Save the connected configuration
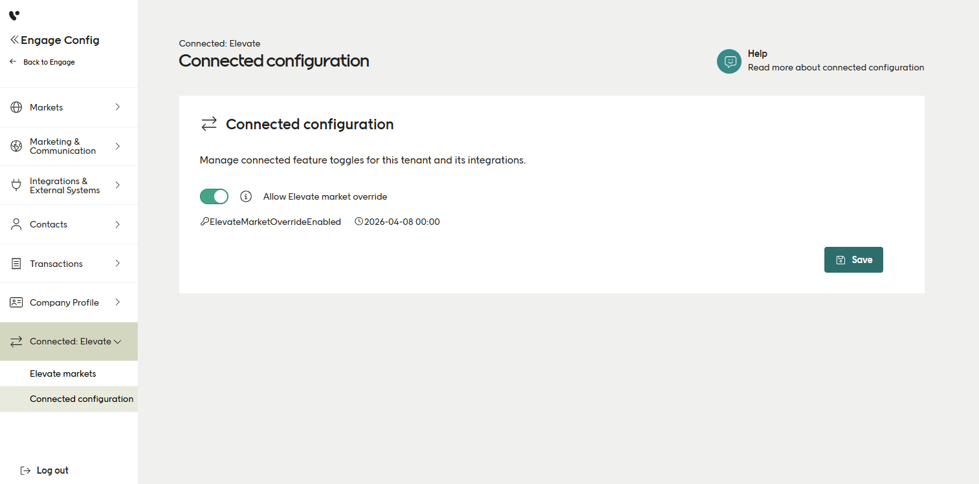 (x=853, y=260)
